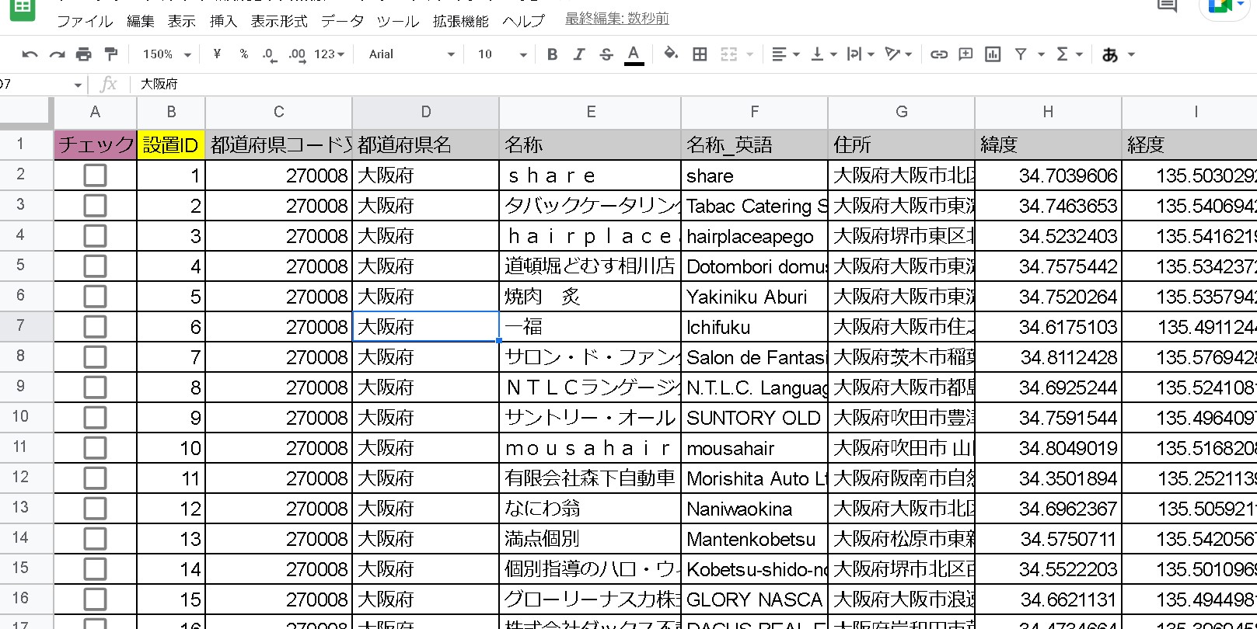Open horizontal align options
The width and height of the screenshot is (1257, 629).
pos(785,54)
